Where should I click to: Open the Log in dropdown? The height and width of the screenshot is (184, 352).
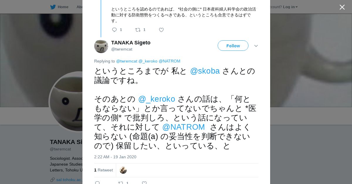click(290, 7)
